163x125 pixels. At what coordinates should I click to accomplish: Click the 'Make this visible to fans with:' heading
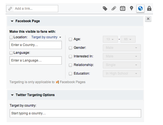coord(32,32)
